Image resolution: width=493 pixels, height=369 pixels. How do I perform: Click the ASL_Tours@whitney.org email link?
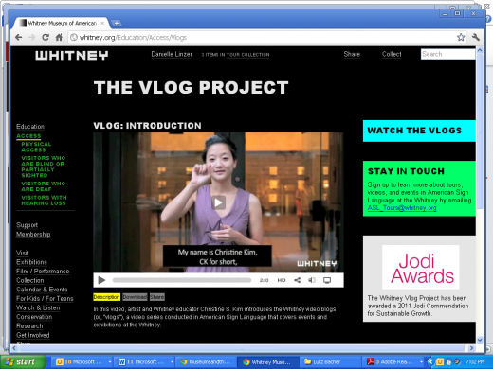pyautogui.click(x=402, y=208)
